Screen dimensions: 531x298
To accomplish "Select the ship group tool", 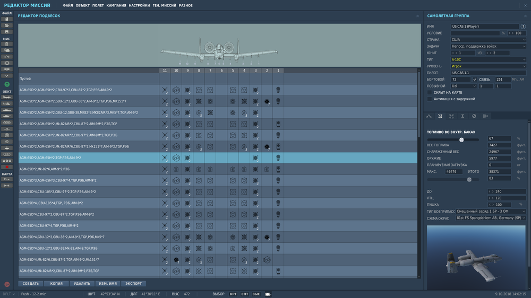I will [x=7, y=110].
